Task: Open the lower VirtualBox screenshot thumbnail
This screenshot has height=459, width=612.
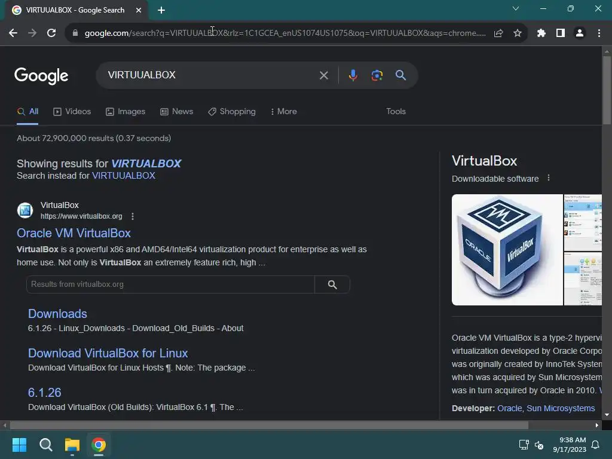Action: (583, 279)
